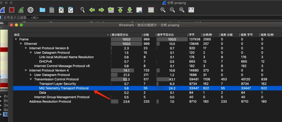Click Go to specified packet icon
282x122 pixels.
111,10
